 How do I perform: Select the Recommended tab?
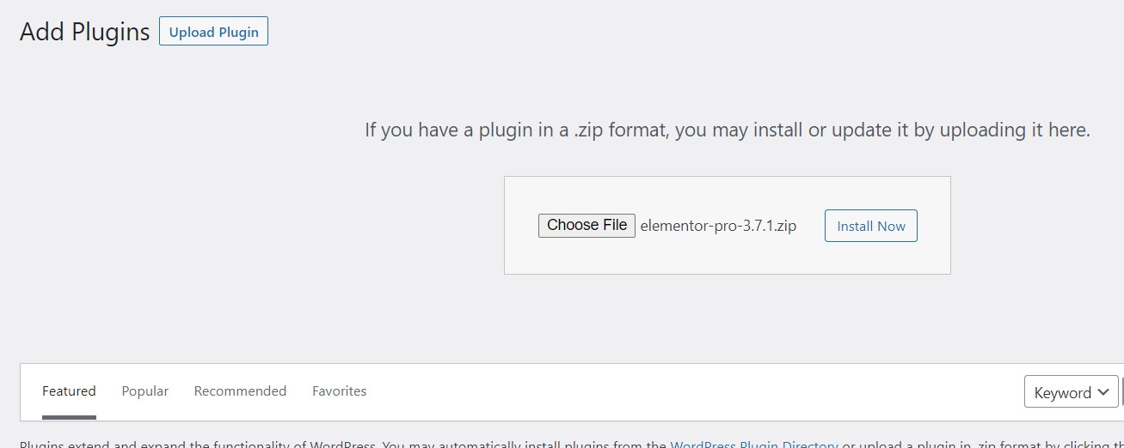pyautogui.click(x=240, y=391)
